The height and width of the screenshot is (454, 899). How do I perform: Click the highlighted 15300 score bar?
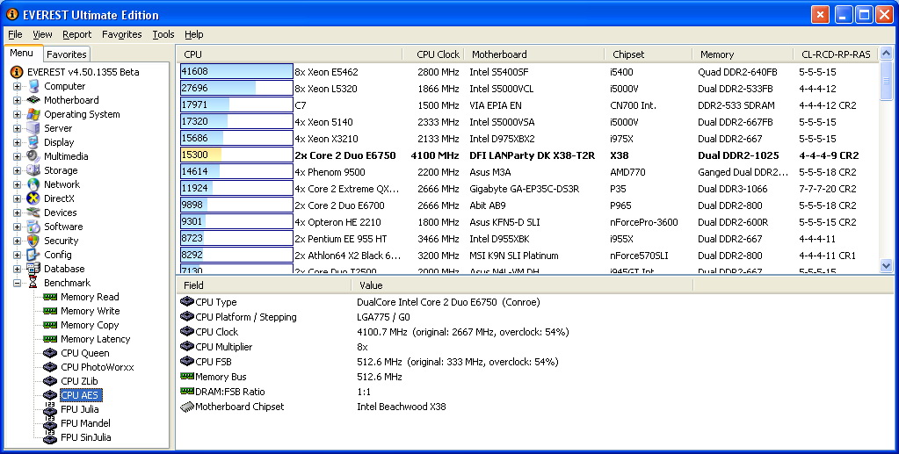click(x=236, y=155)
